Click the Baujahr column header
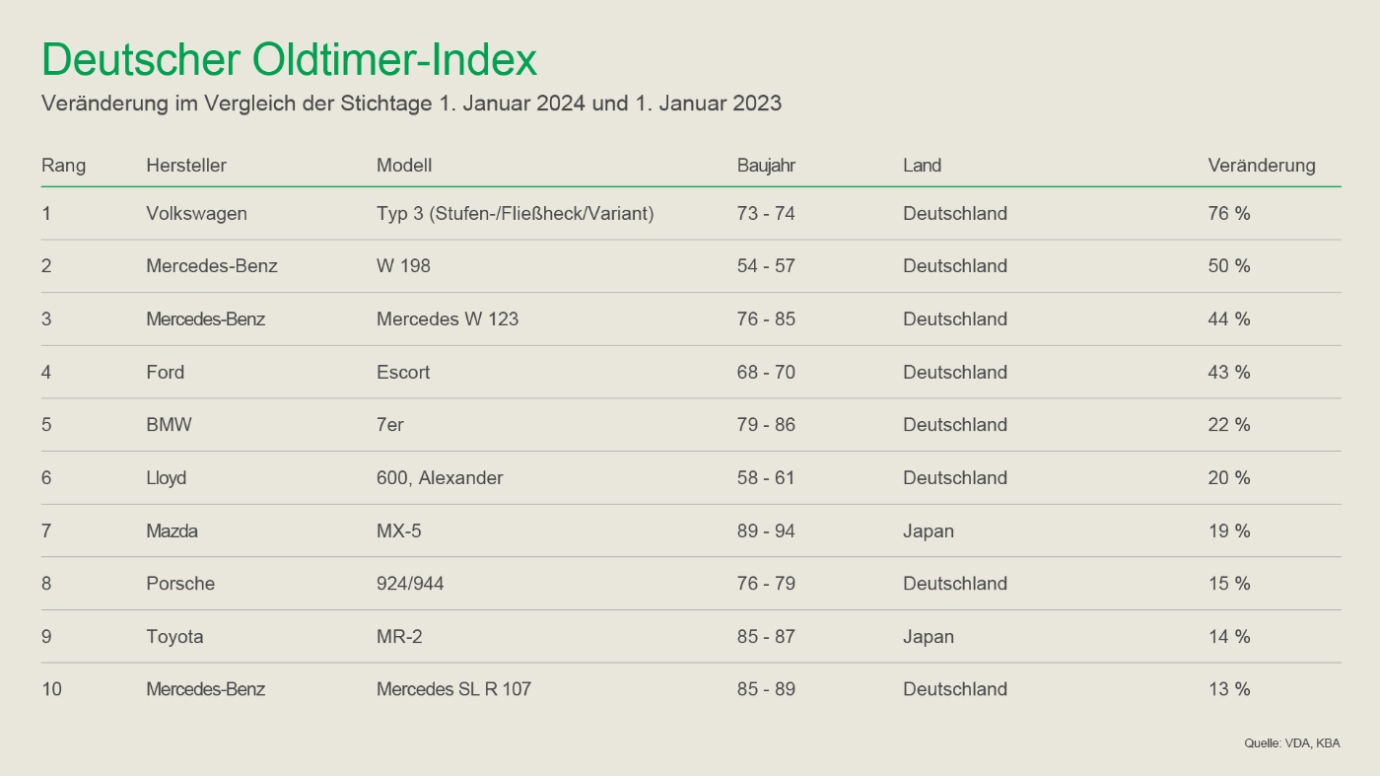This screenshot has width=1380, height=776. click(x=766, y=166)
